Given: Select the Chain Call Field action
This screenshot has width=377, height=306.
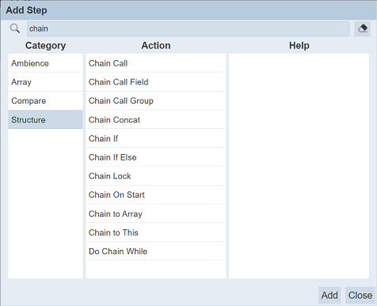Looking at the screenshot, I should tap(156, 82).
